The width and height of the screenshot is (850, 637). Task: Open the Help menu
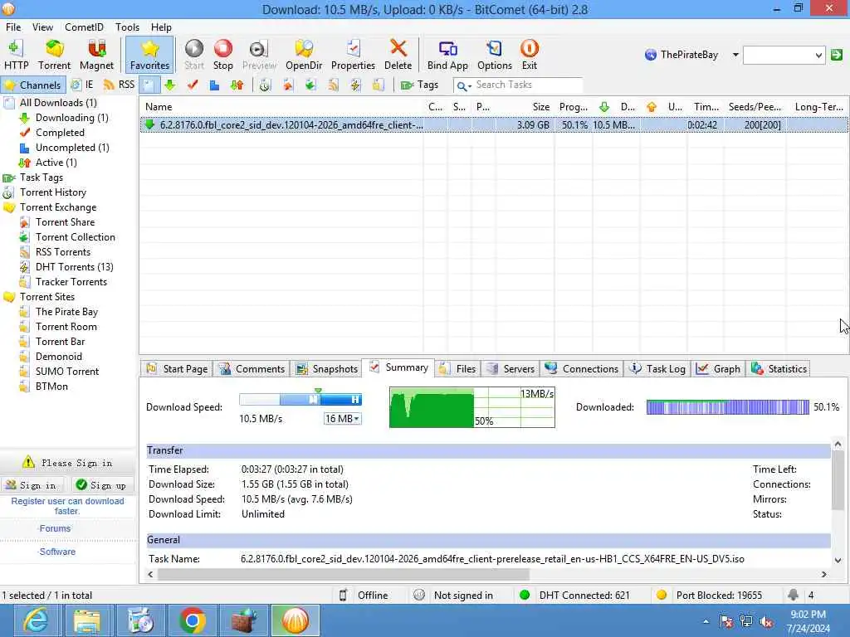(161, 27)
